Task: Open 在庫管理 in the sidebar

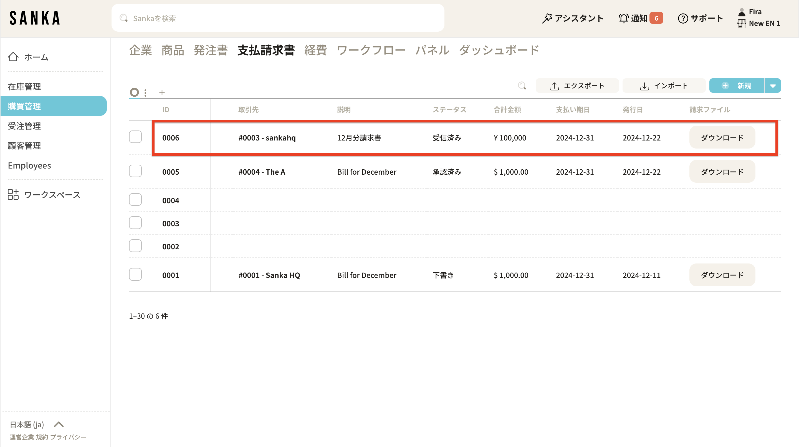Action: coord(24,87)
